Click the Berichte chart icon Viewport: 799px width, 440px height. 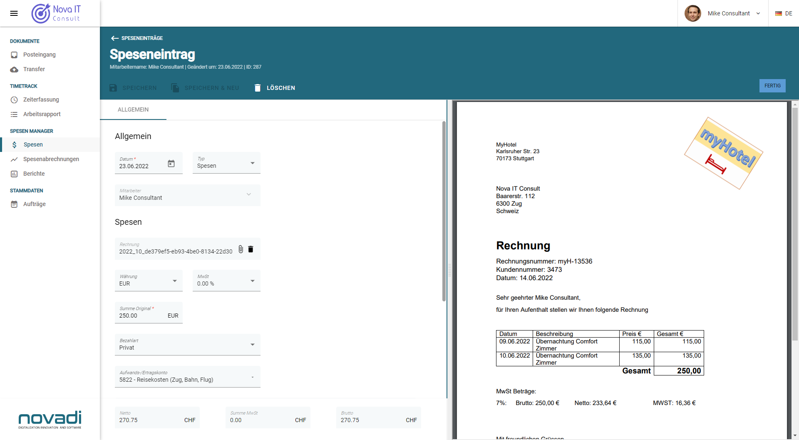(x=14, y=174)
